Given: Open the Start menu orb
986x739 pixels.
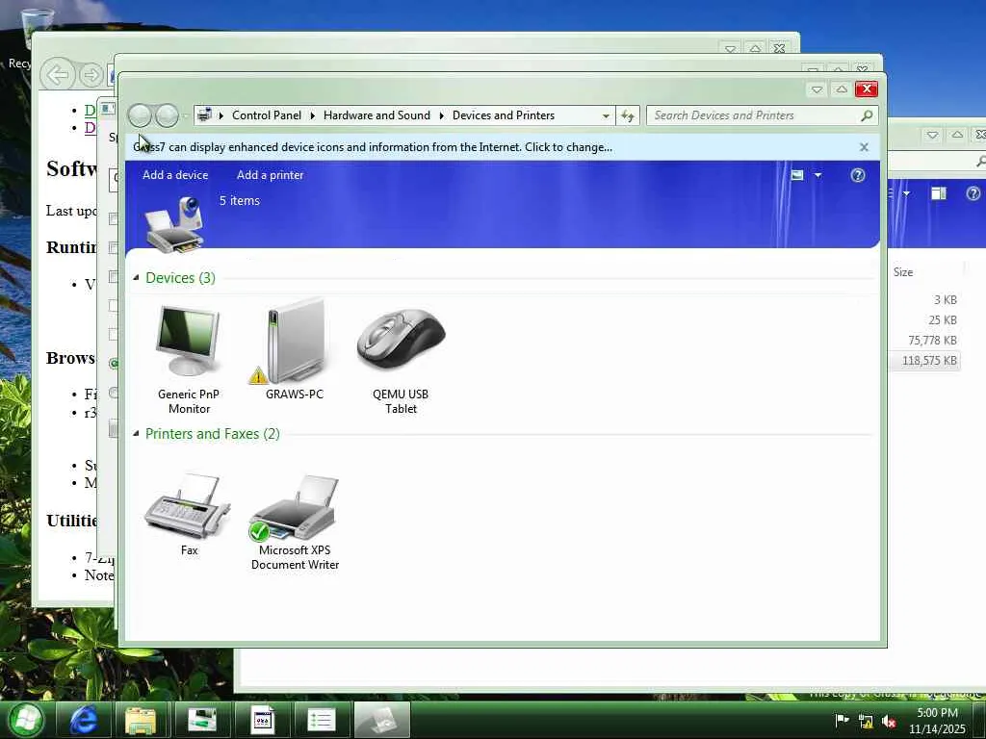Looking at the screenshot, I should click(x=25, y=720).
